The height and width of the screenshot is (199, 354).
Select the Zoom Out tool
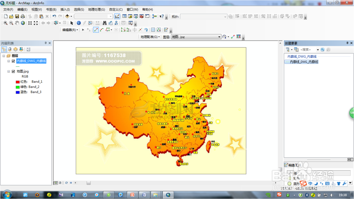click(11, 23)
